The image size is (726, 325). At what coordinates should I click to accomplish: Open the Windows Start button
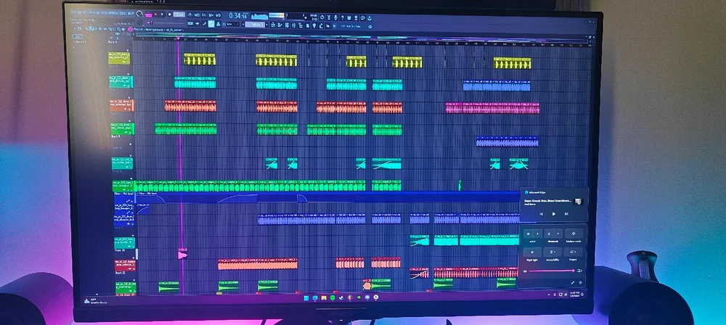click(306, 297)
